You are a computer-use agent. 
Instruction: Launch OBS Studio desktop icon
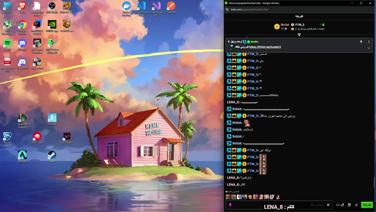coord(52,8)
